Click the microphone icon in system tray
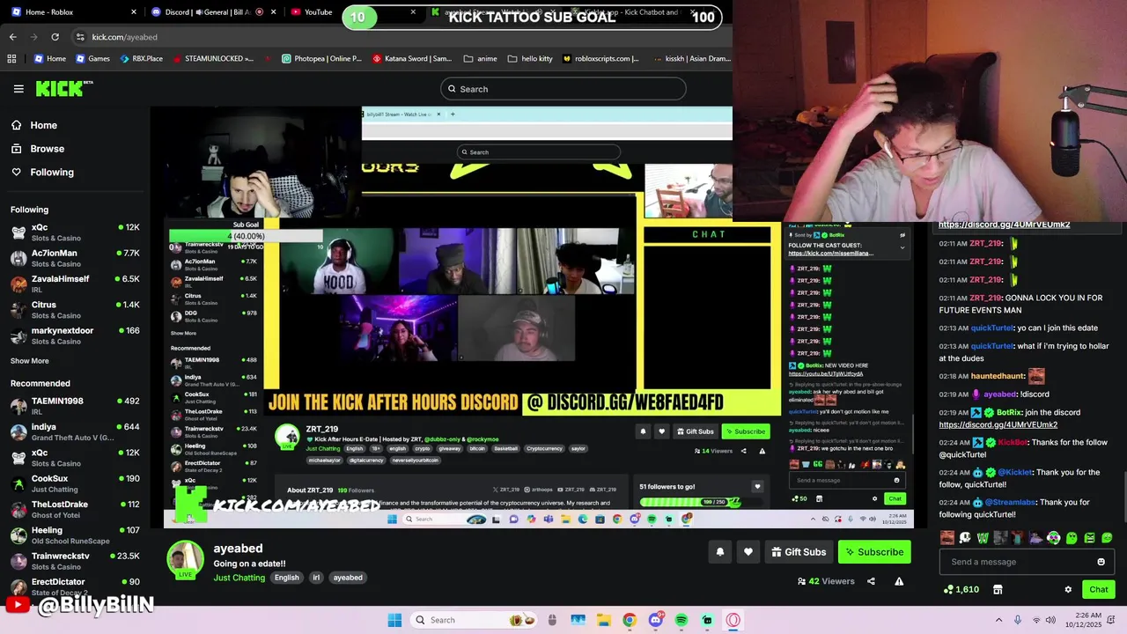This screenshot has width=1127, height=634. [1018, 620]
